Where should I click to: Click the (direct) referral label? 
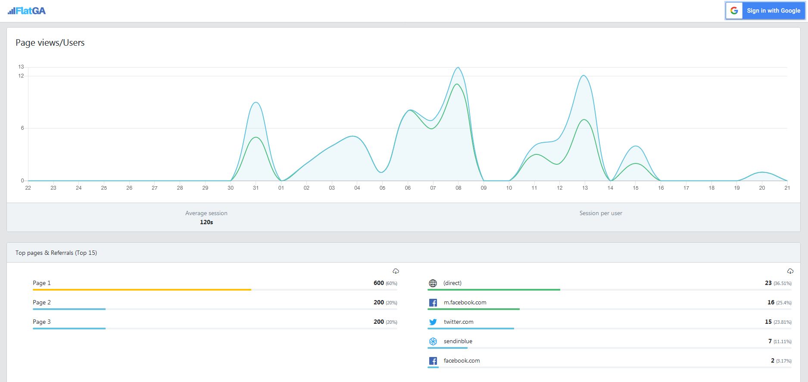click(x=452, y=283)
